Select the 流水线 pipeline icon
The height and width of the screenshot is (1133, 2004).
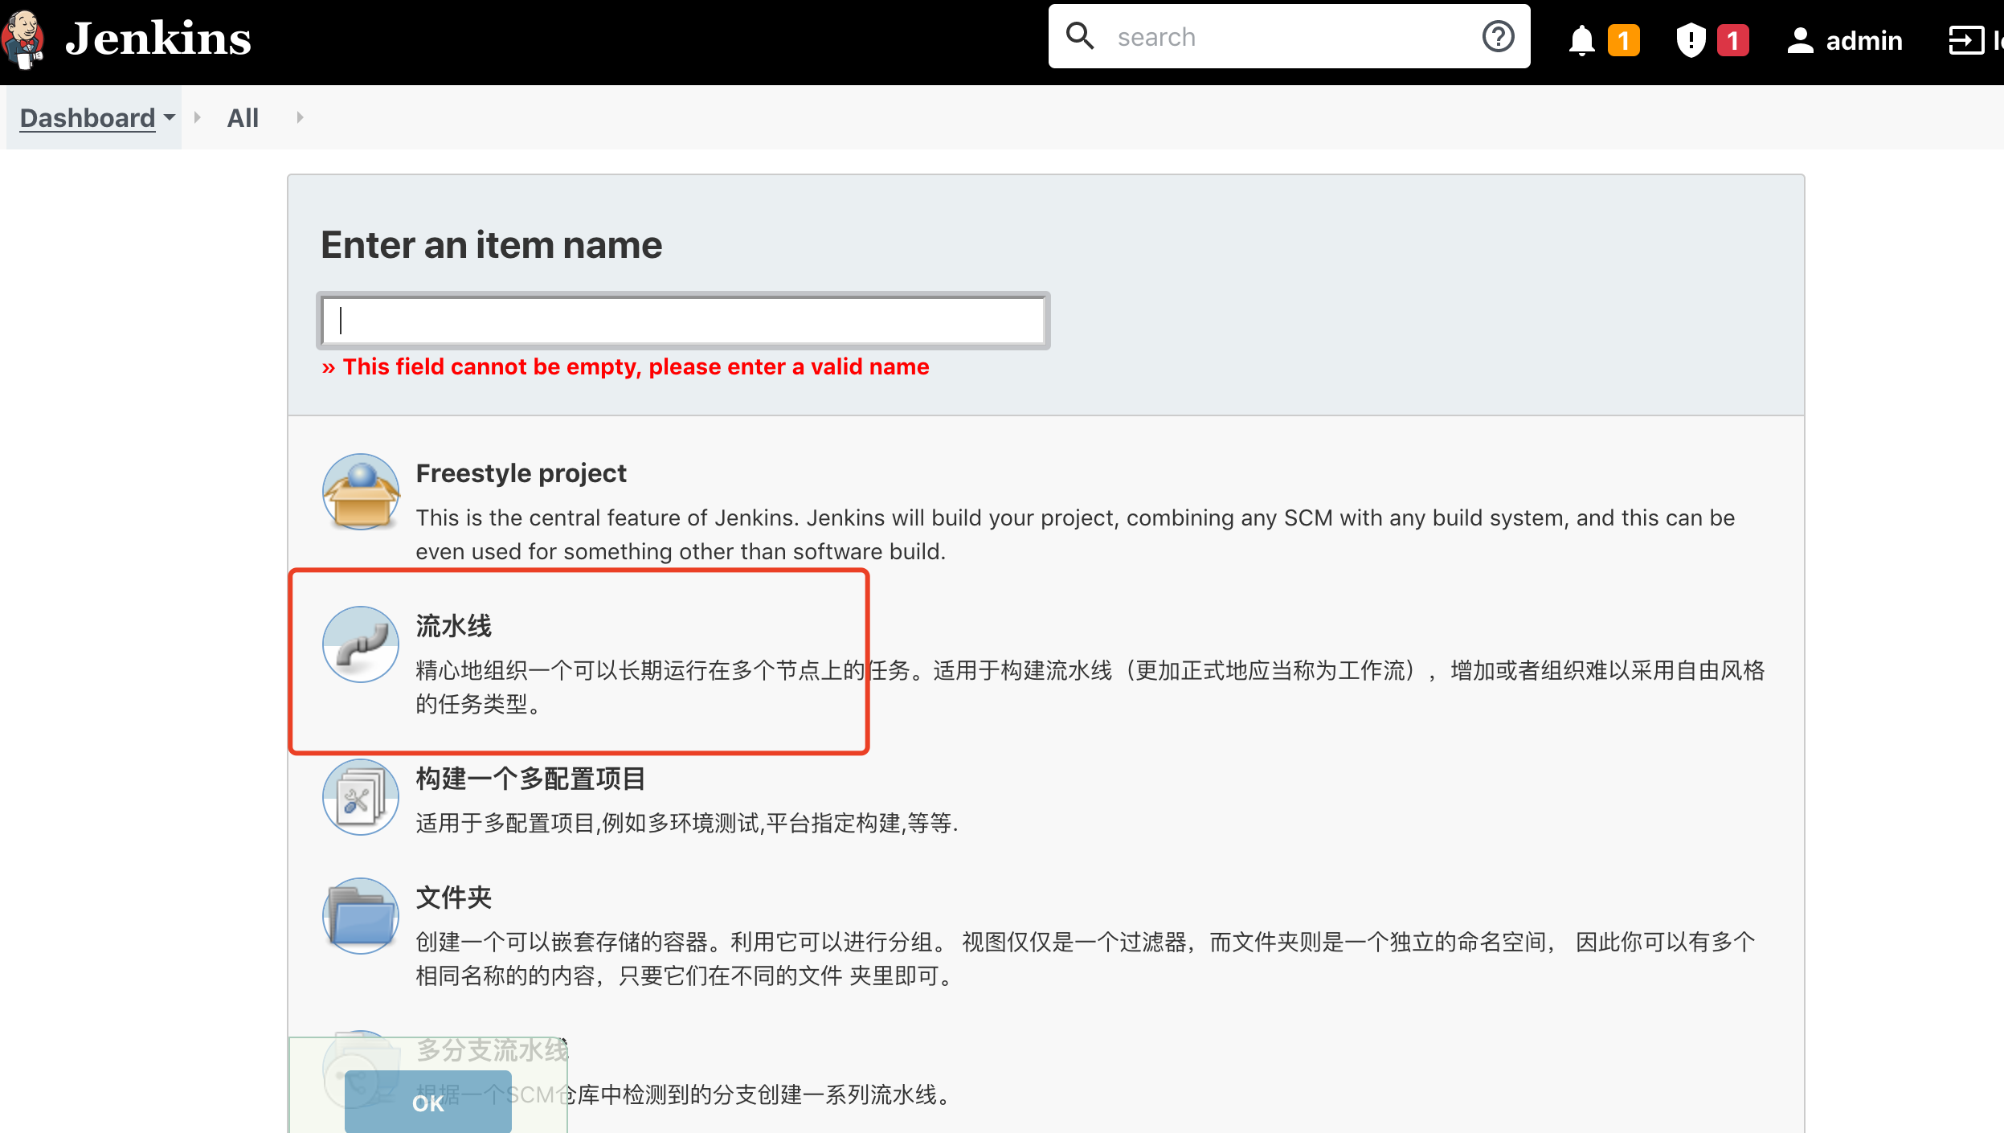361,644
